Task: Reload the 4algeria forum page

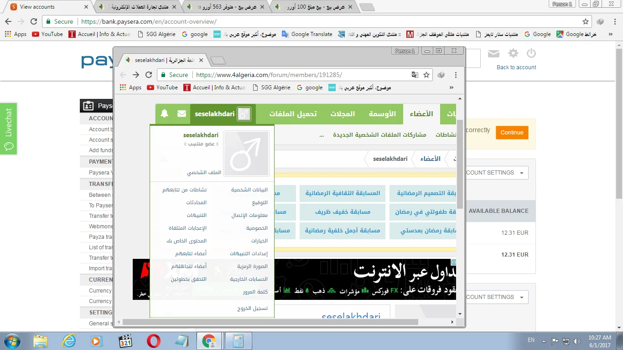Action: click(x=149, y=75)
